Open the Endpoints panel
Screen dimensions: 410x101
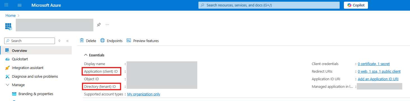112,41
